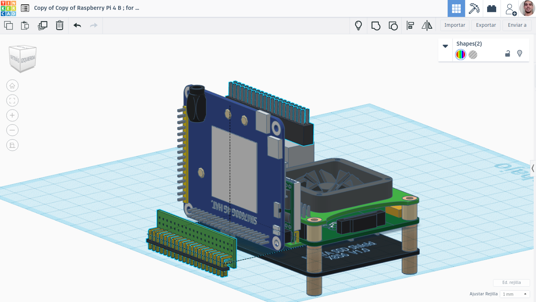Click the Exportar button
The width and height of the screenshot is (536, 302).
[486, 25]
